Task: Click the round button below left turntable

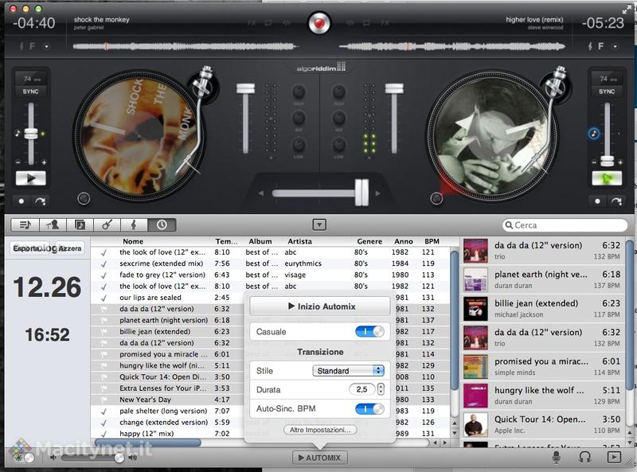Action: [x=84, y=198]
